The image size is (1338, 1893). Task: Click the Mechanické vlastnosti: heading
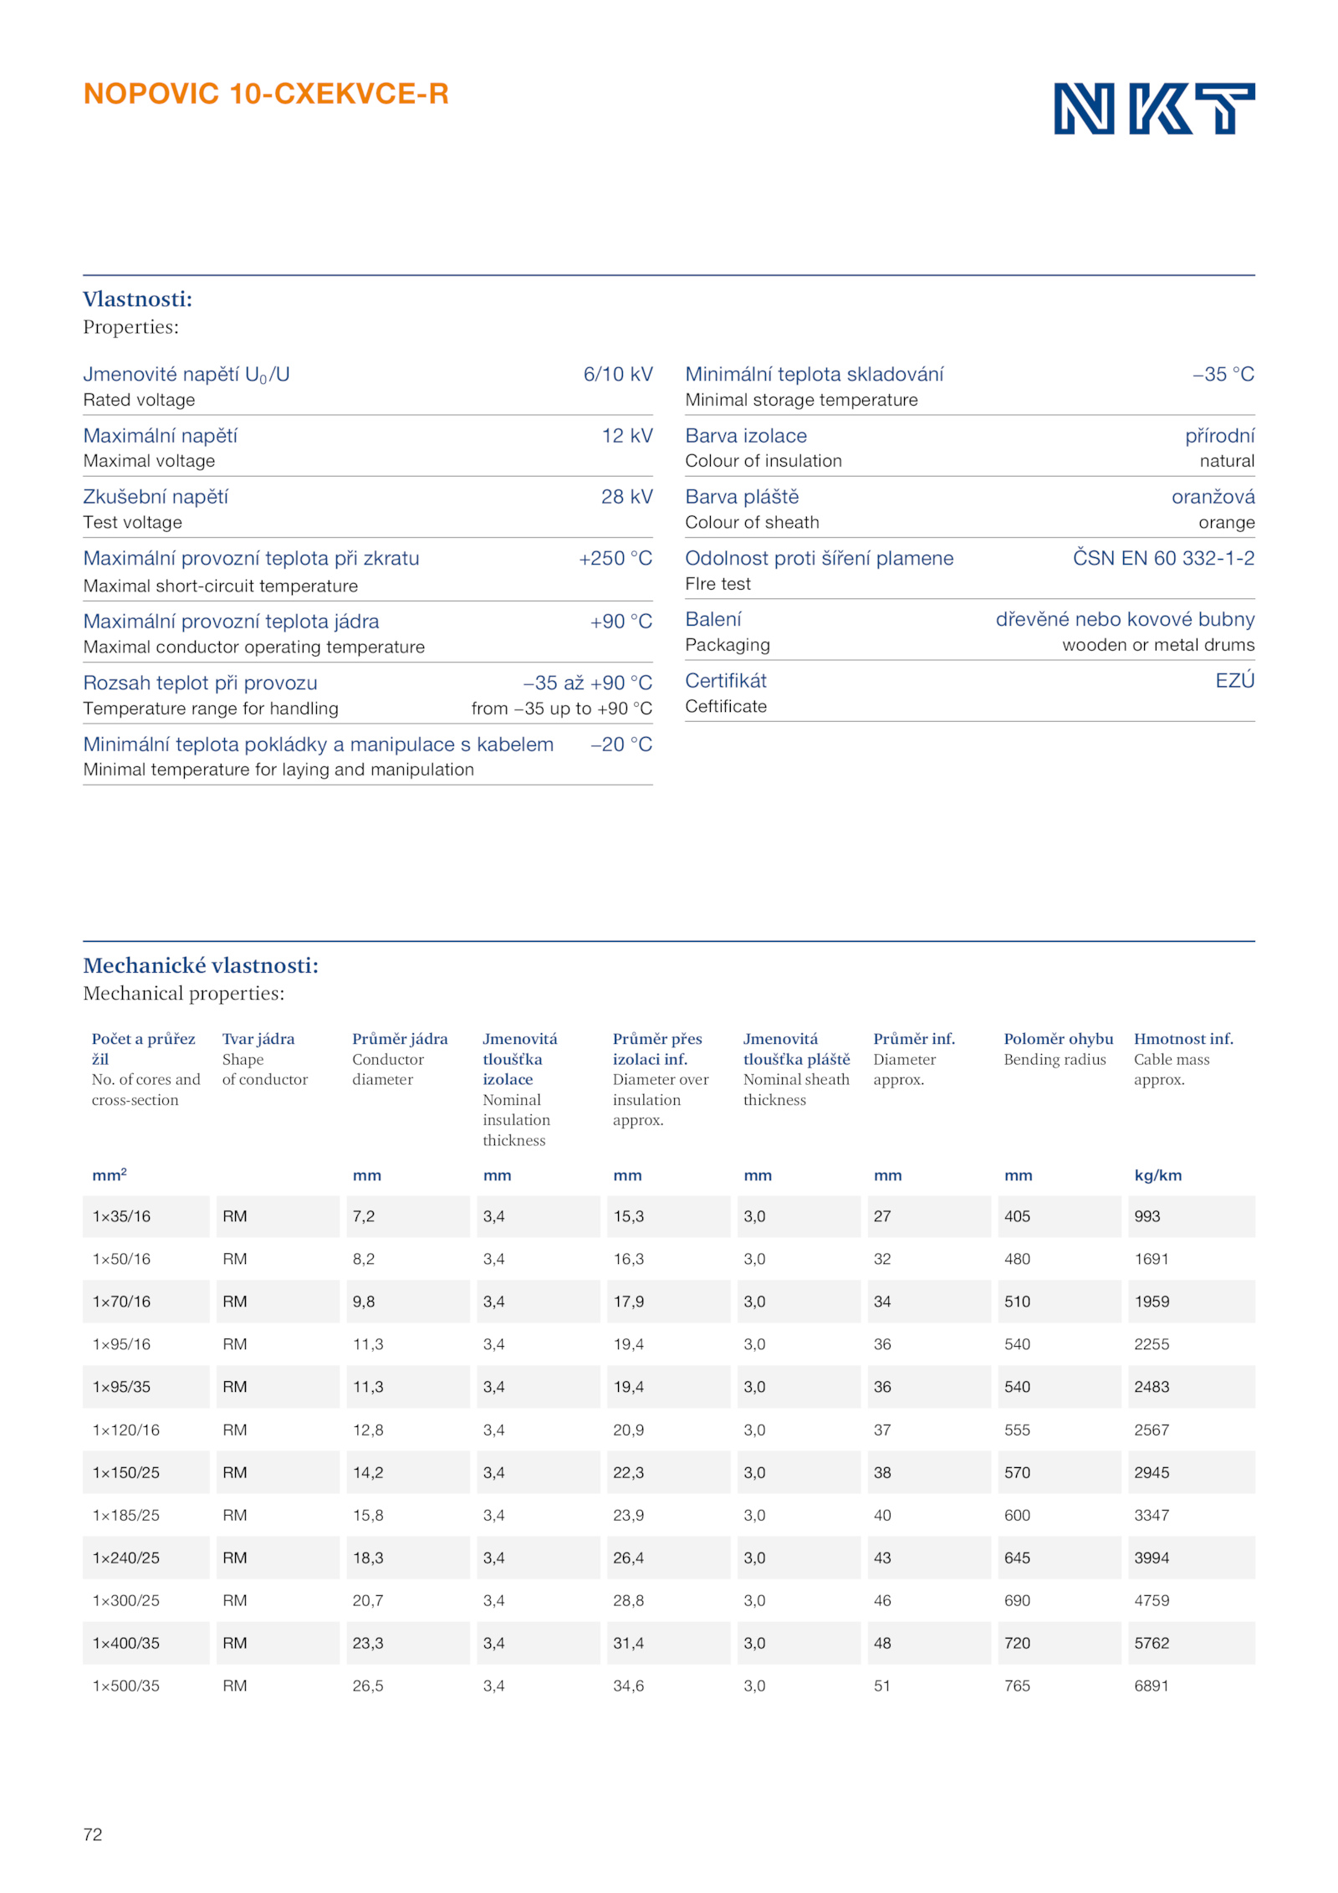click(201, 965)
